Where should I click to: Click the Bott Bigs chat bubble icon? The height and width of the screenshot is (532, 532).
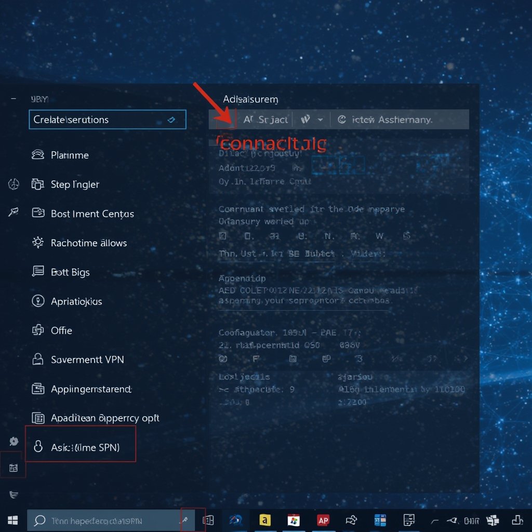37,272
